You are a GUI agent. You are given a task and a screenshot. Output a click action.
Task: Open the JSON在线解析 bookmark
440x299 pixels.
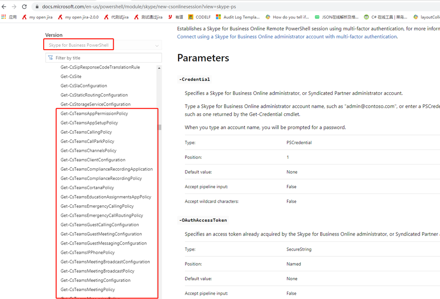[337, 17]
